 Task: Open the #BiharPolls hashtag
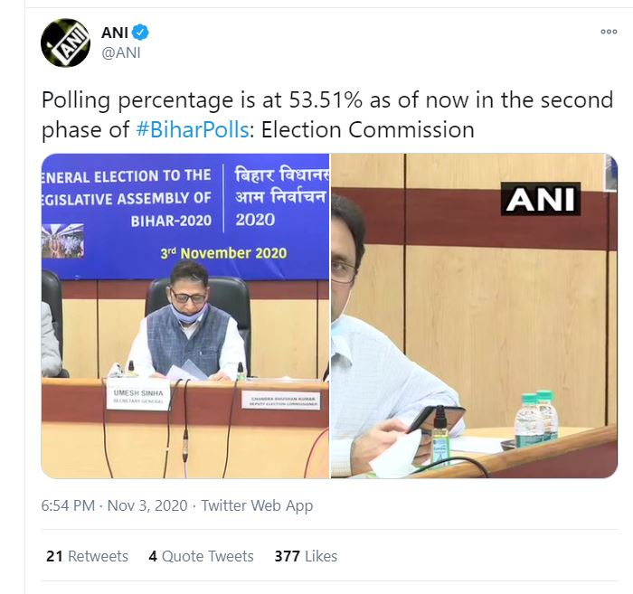[192, 129]
